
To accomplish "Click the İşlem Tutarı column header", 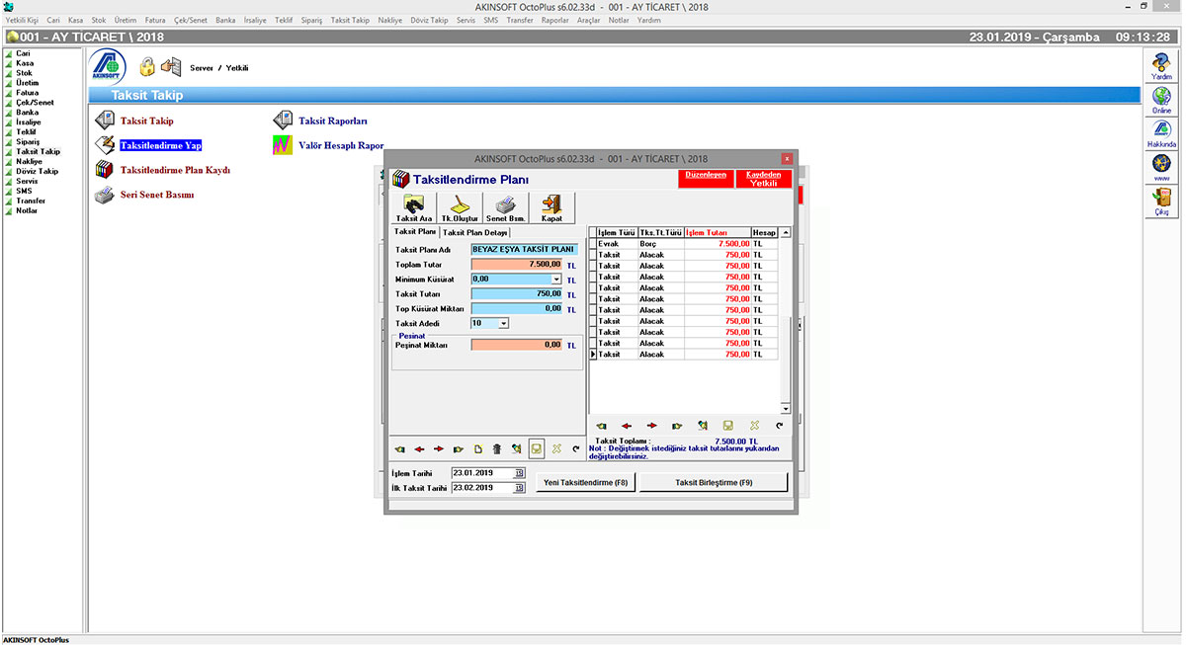I will click(718, 233).
